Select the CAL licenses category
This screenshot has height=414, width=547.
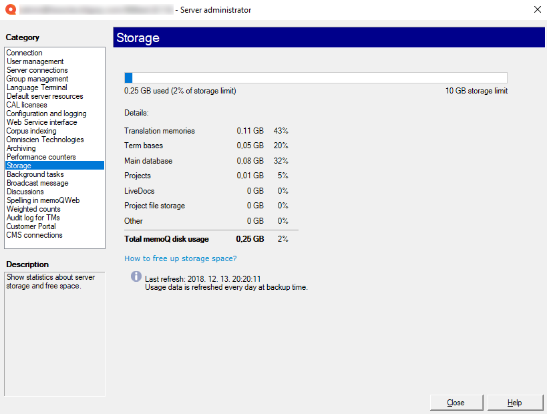[x=27, y=104]
